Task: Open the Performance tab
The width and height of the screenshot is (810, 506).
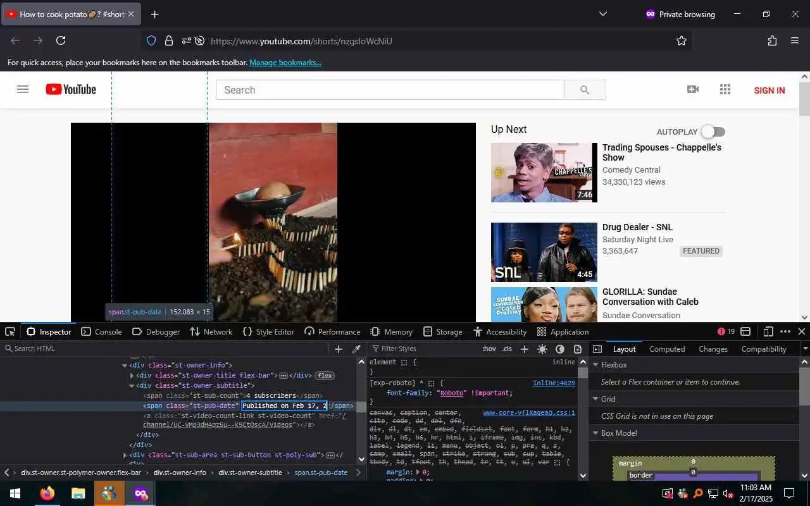Action: (332, 331)
